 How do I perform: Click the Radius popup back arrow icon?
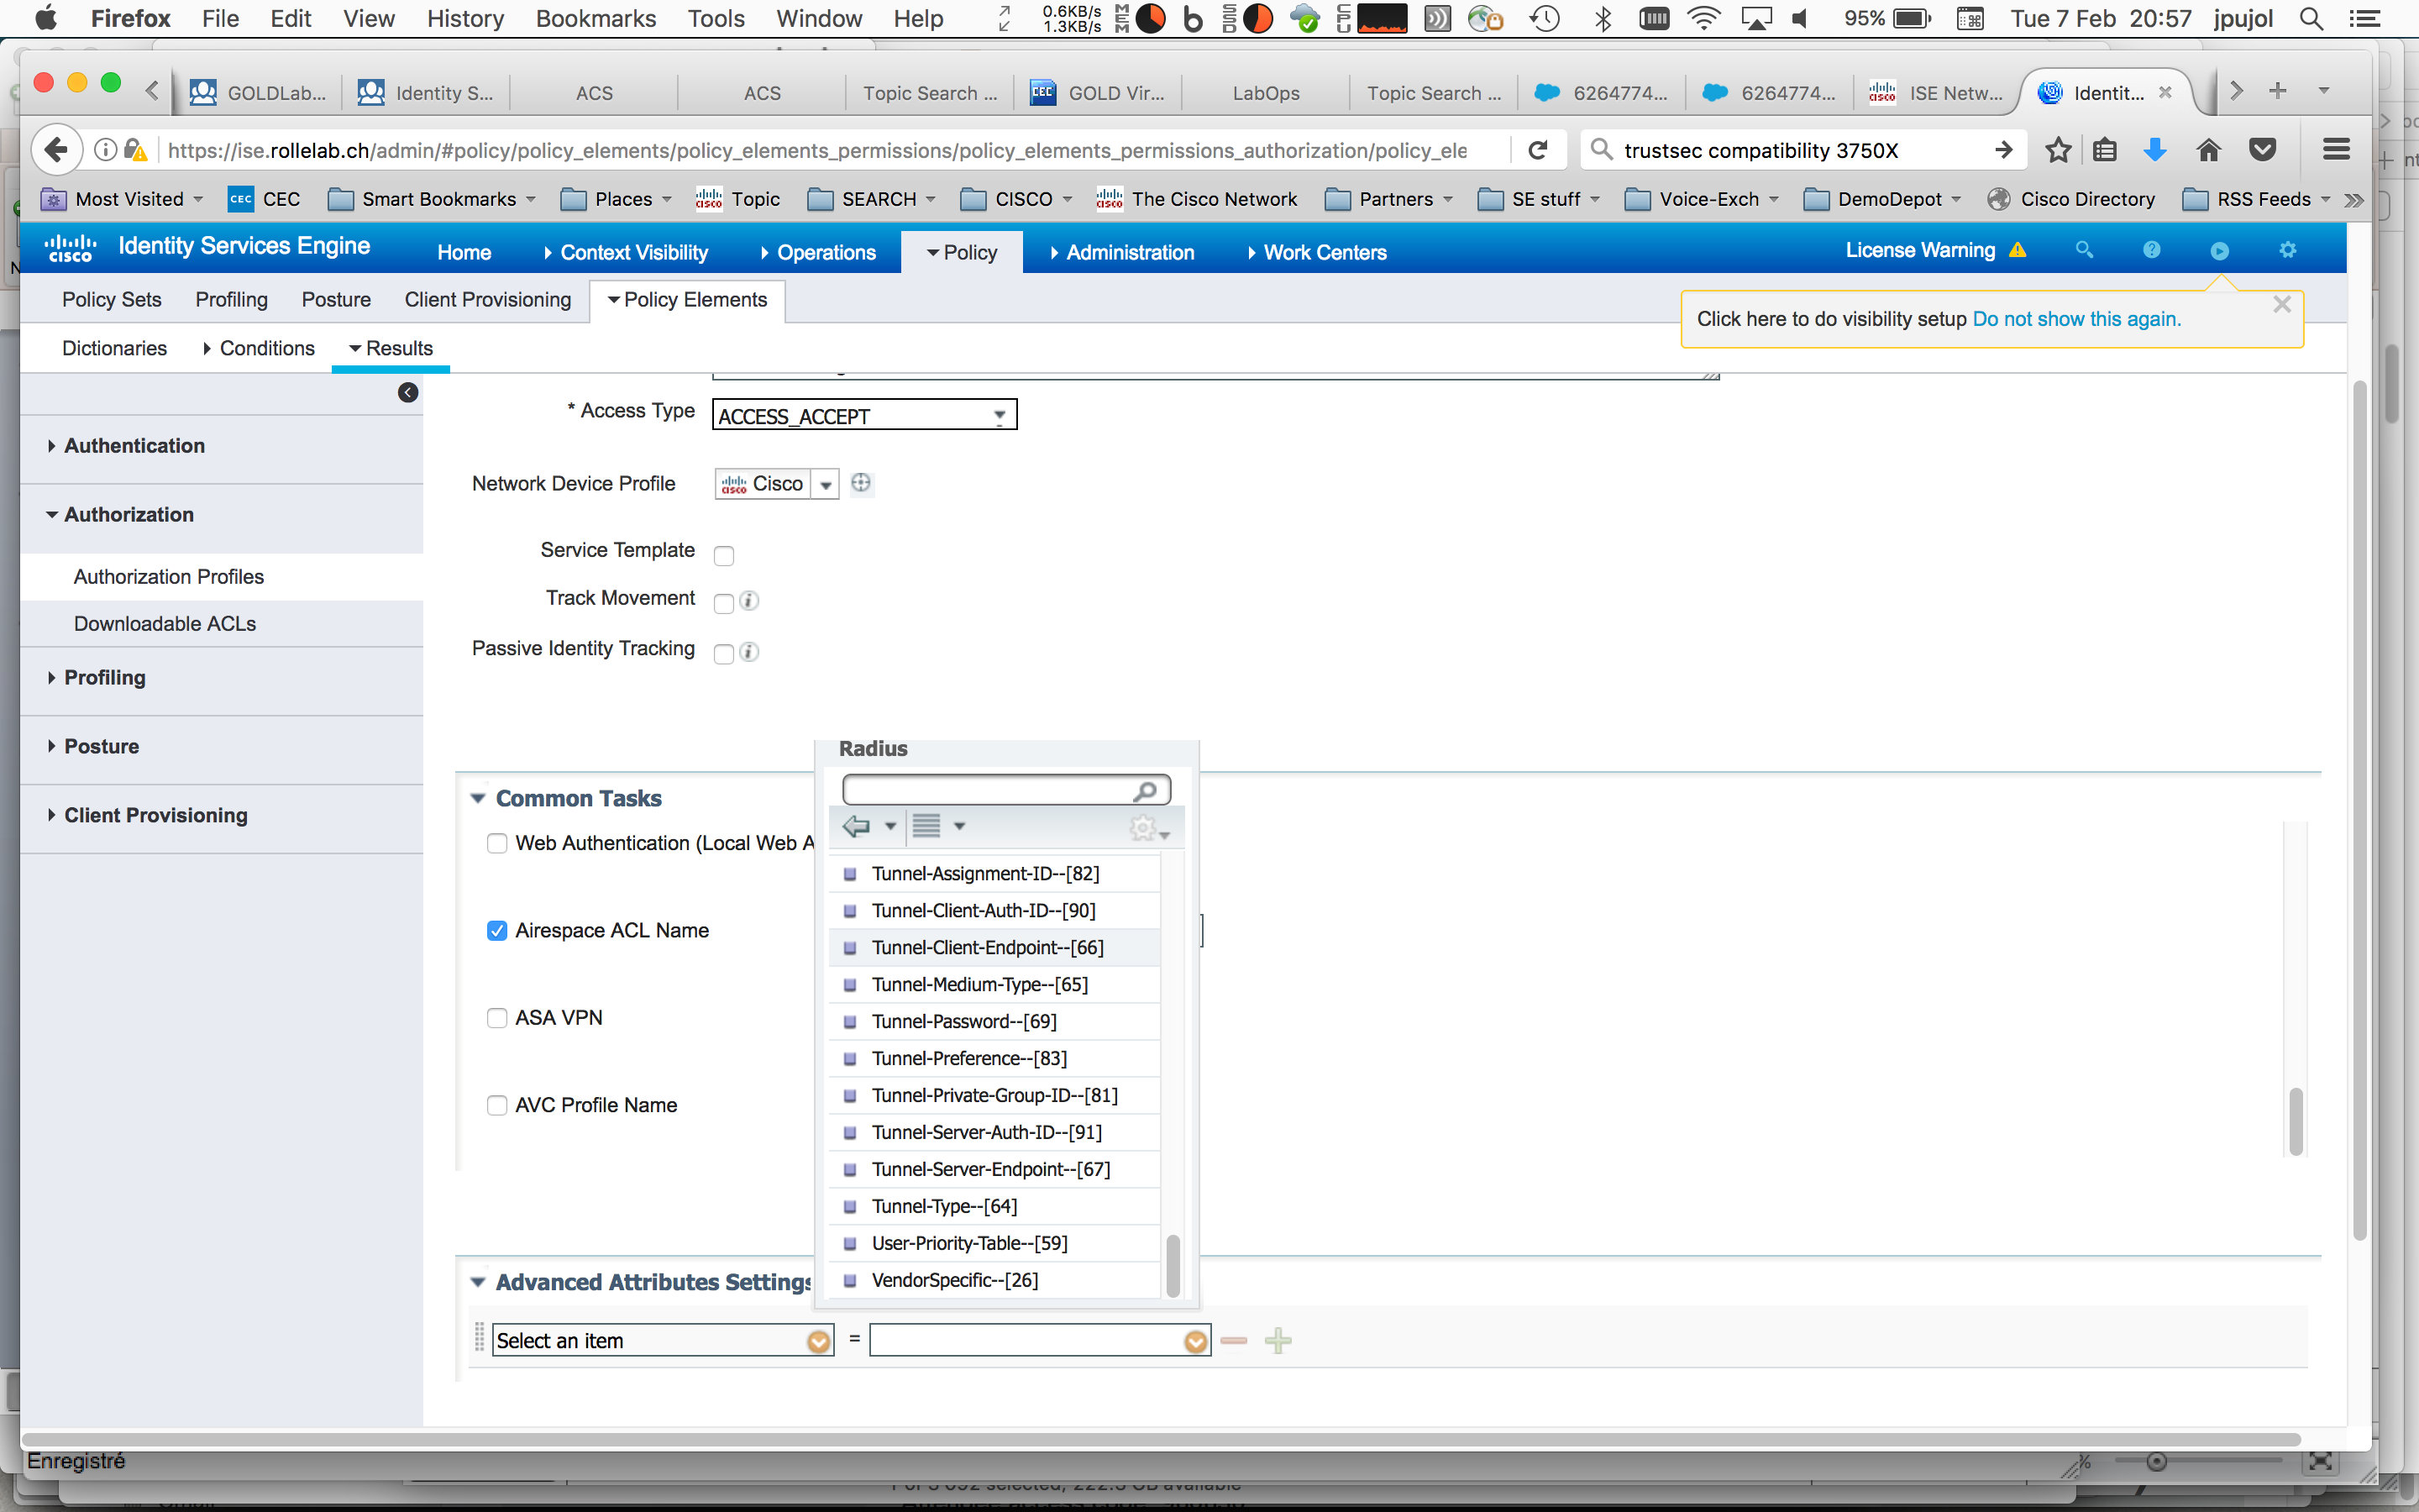tap(857, 826)
